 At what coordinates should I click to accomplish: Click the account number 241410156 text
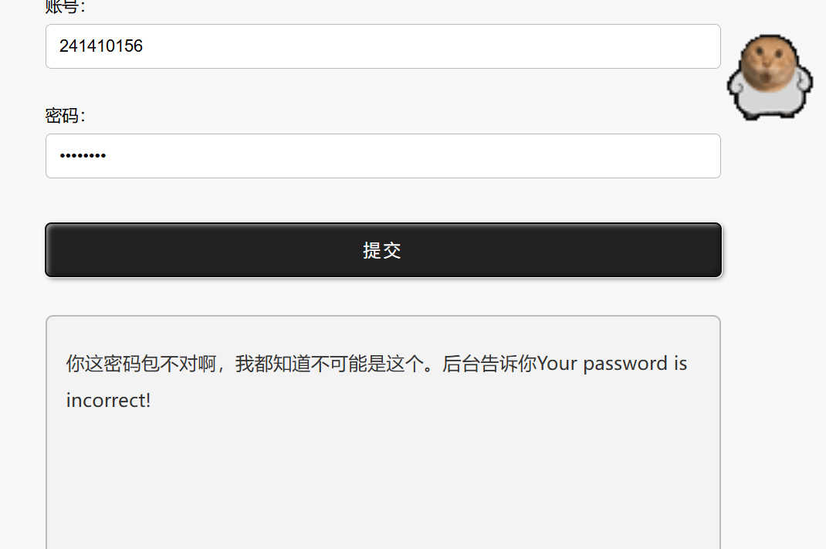(100, 46)
